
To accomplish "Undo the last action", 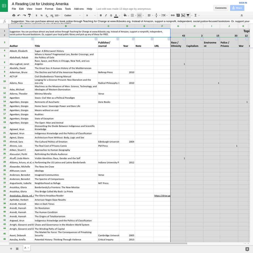I will click(x=19, y=15).
